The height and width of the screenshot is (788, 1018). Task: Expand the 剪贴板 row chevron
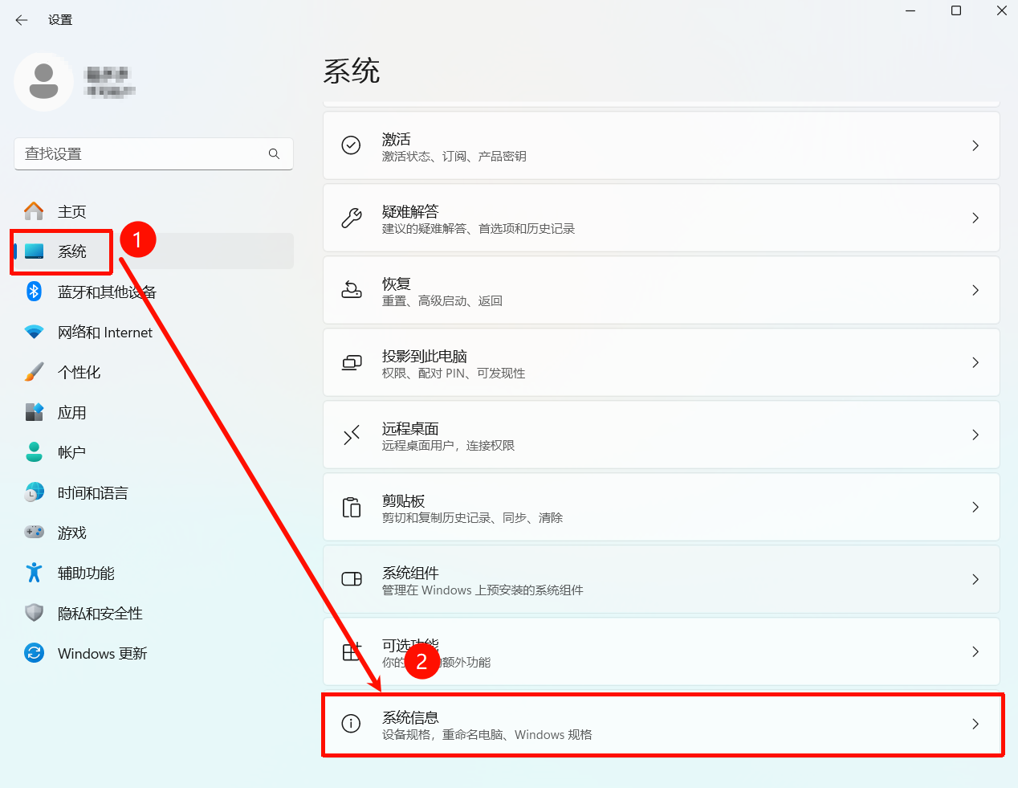click(x=975, y=507)
